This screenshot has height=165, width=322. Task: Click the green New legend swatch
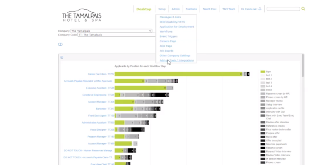263,72
